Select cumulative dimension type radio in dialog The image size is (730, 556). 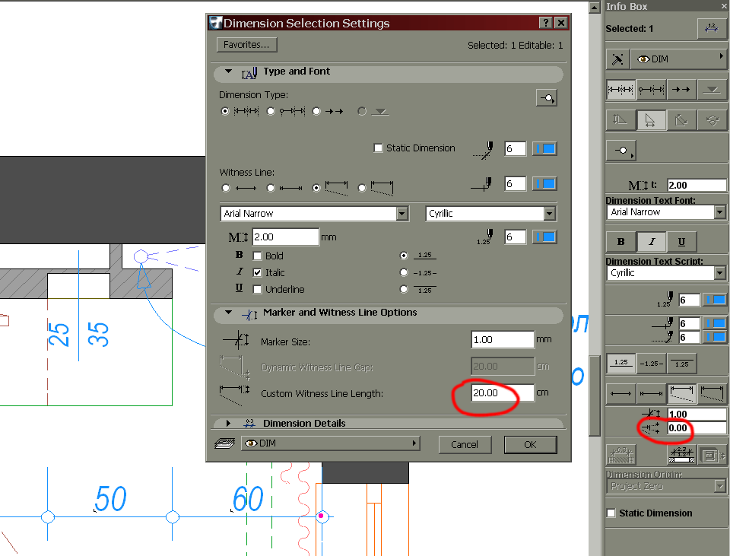point(271,111)
